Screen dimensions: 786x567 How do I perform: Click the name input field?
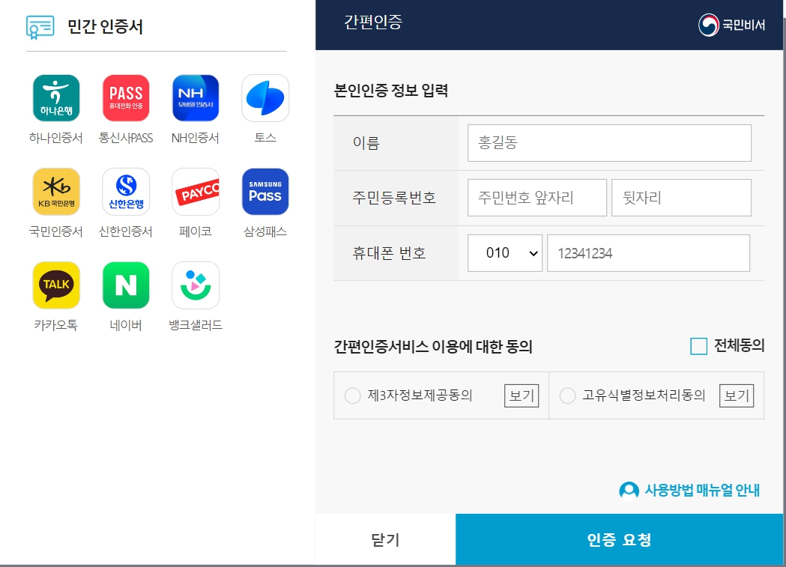609,142
